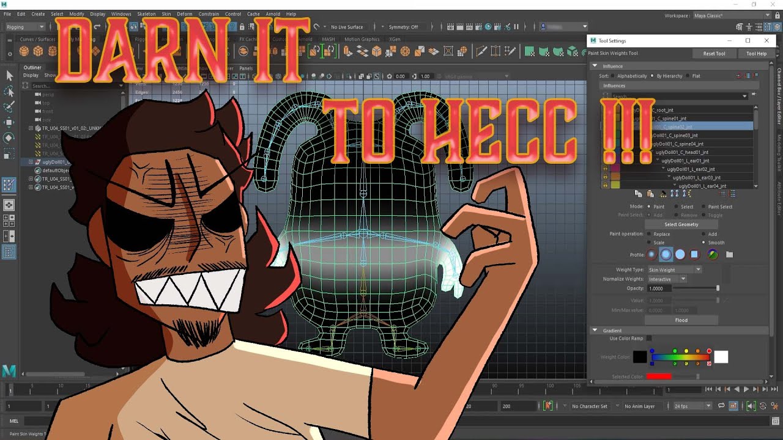Switch to Motion Graphics shelf tab
The image size is (783, 440).
click(x=362, y=39)
